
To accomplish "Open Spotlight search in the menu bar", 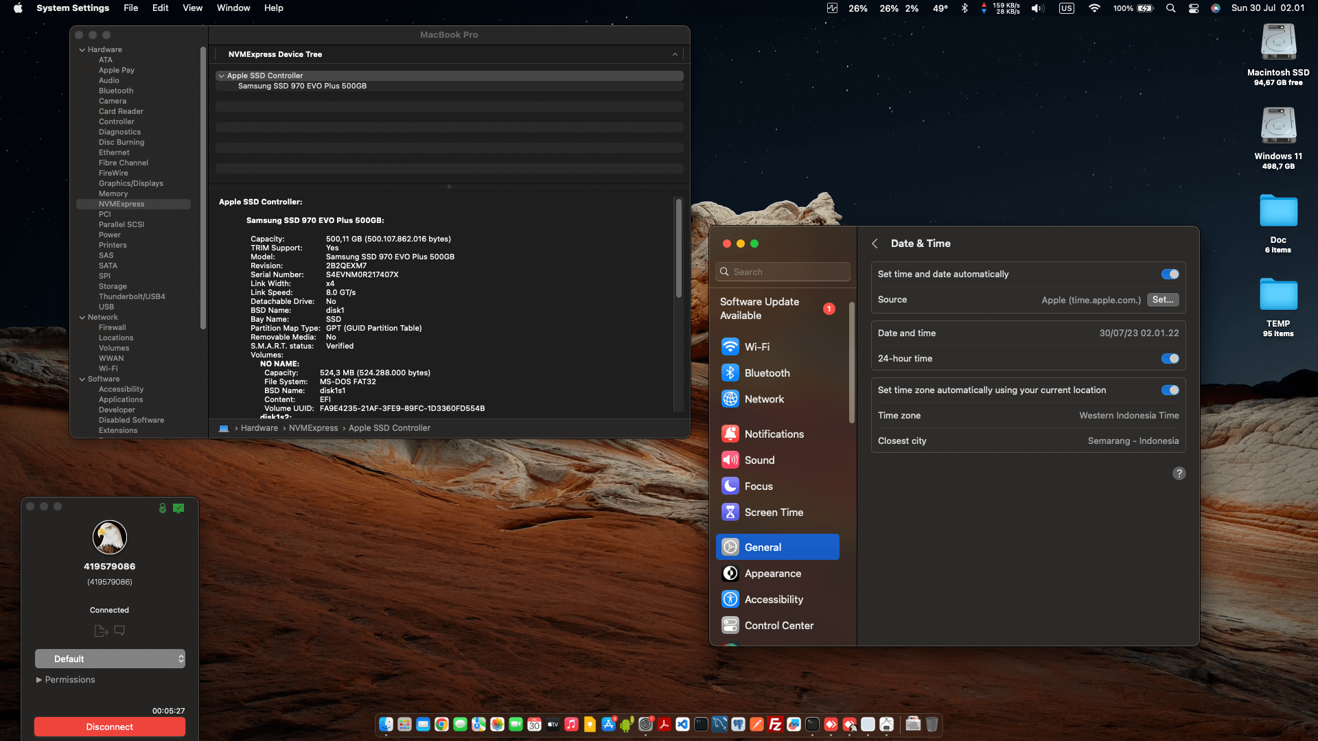I will [x=1170, y=8].
